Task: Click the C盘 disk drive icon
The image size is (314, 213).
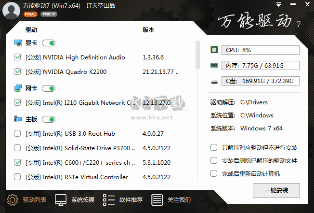Action: (x=214, y=82)
